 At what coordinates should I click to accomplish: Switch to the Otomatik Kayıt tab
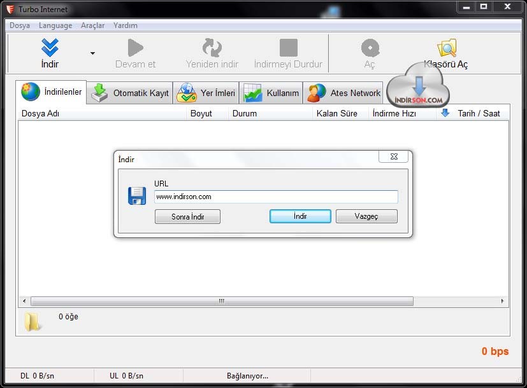pos(130,93)
